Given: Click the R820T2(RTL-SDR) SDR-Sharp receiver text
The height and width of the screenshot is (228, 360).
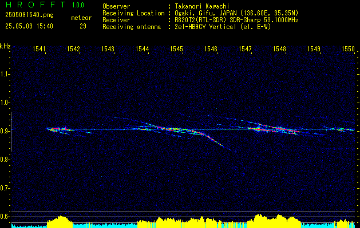Looking at the screenshot, I should (236, 20).
